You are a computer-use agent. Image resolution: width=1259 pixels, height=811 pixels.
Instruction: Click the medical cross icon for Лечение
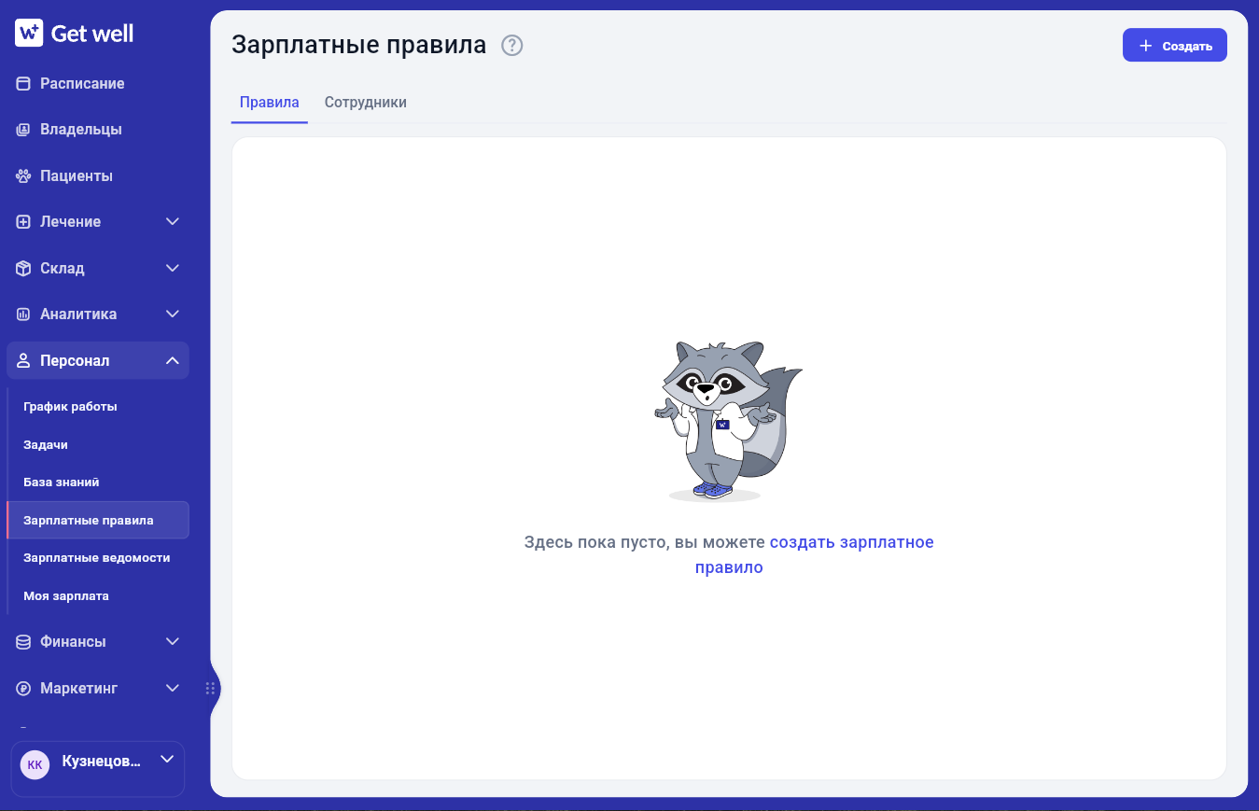click(x=23, y=222)
